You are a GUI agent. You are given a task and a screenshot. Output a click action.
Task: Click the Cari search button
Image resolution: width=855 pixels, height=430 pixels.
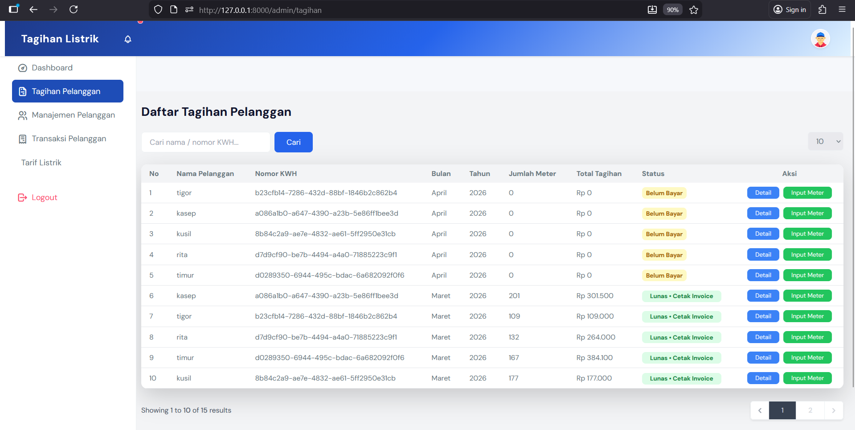(x=294, y=142)
